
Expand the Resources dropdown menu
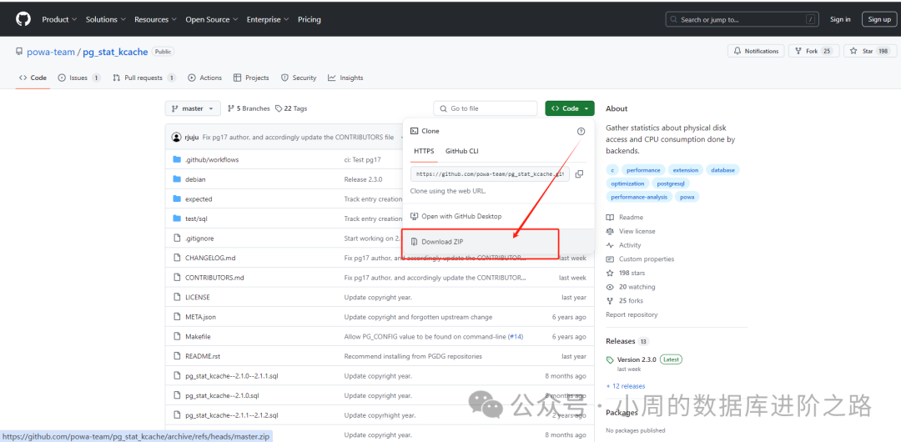pyautogui.click(x=155, y=19)
